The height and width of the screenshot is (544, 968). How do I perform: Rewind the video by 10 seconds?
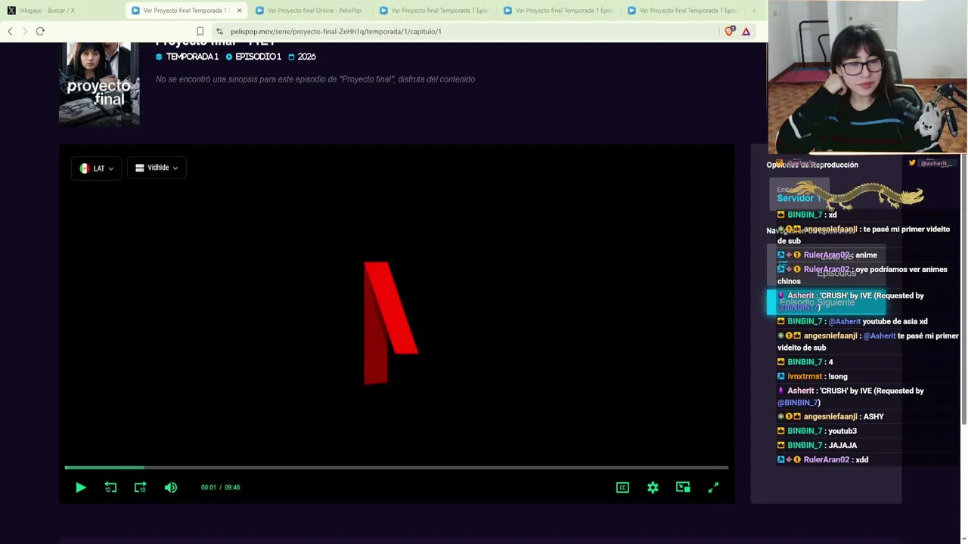point(110,487)
